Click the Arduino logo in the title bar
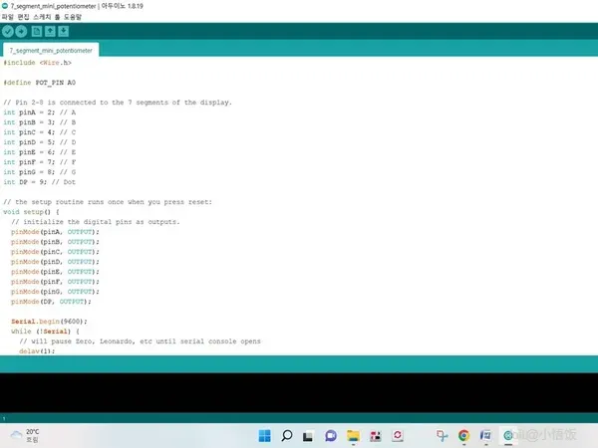Image resolution: width=598 pixels, height=448 pixels. tap(5, 6)
